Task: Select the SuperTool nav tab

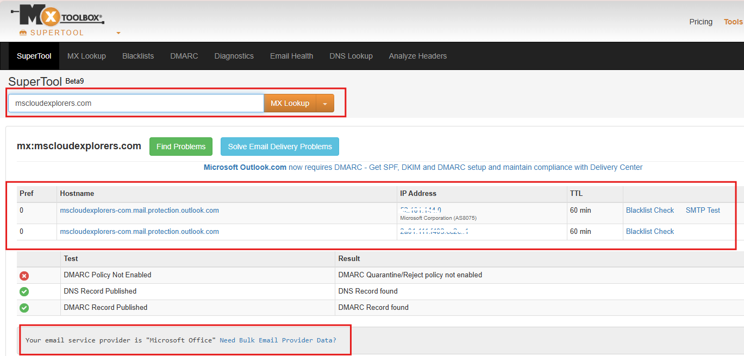Action: click(x=34, y=56)
